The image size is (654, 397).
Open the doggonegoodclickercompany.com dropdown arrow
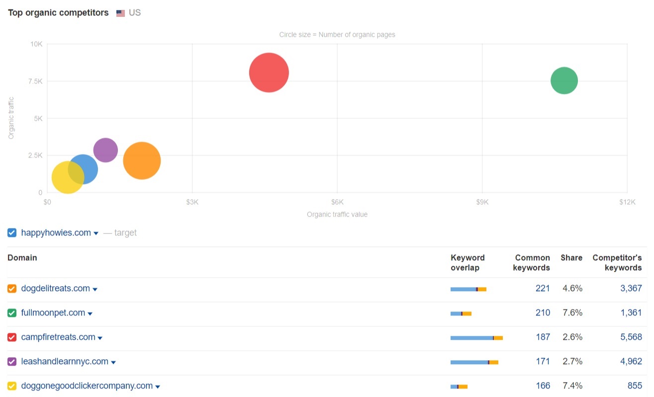[x=158, y=387]
